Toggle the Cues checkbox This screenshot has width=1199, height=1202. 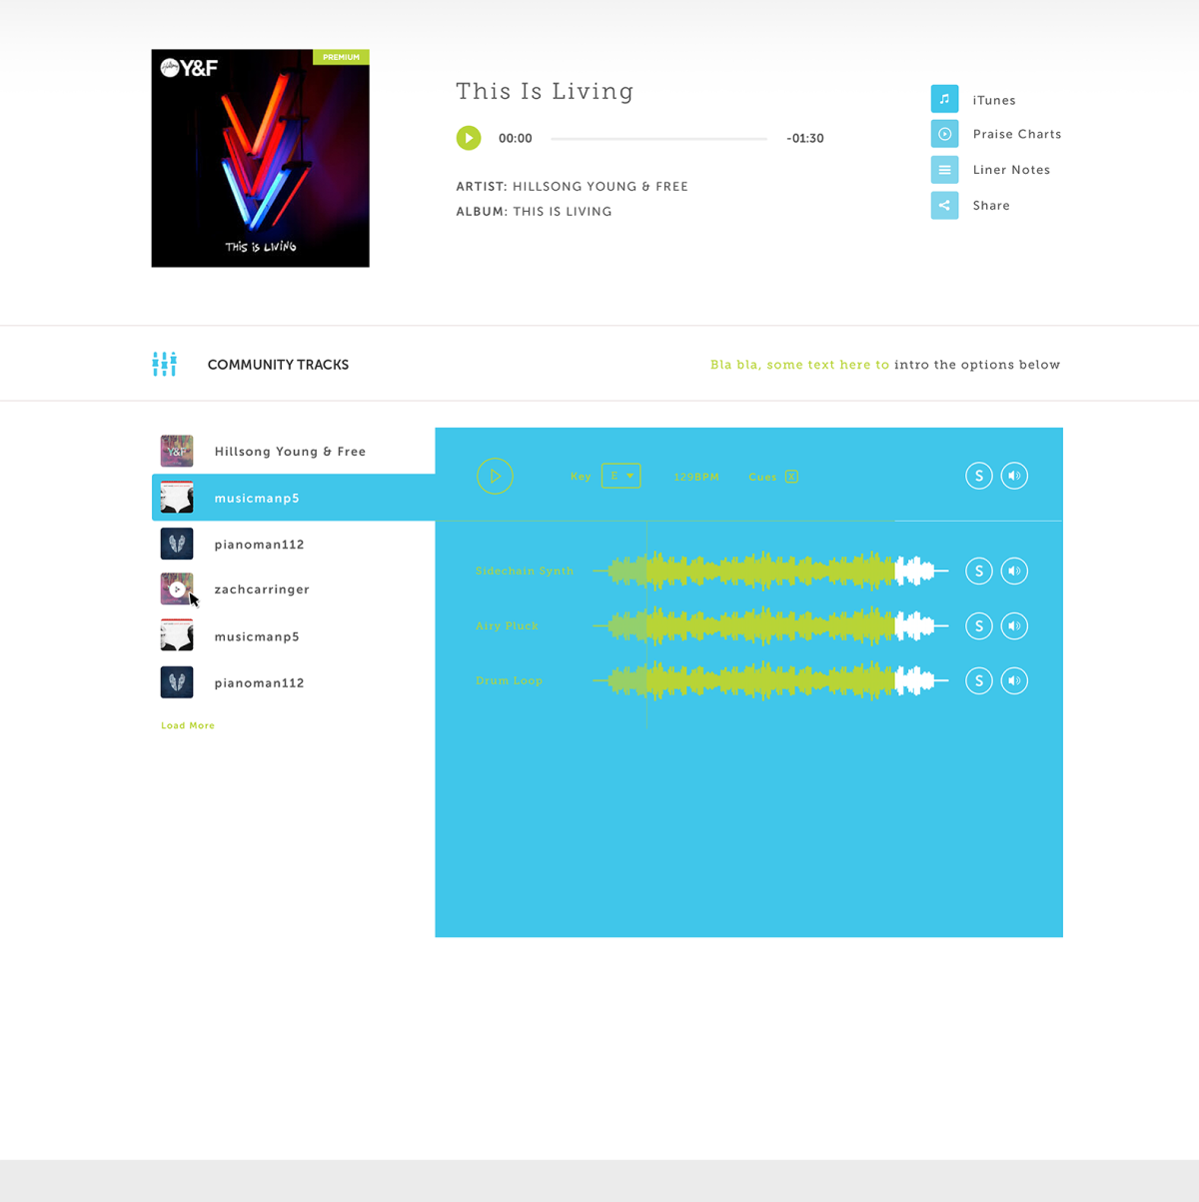(x=791, y=477)
